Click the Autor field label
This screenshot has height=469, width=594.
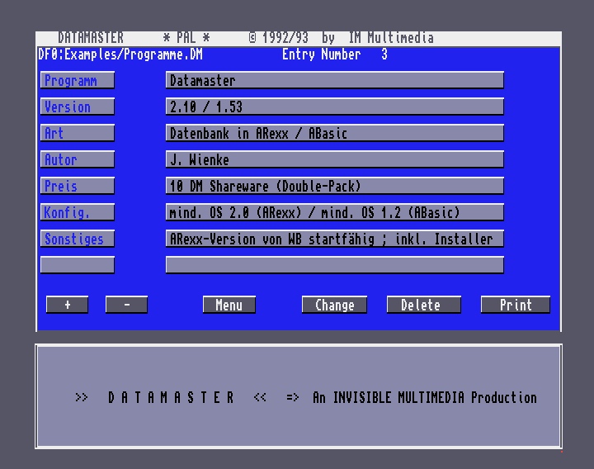77,159
